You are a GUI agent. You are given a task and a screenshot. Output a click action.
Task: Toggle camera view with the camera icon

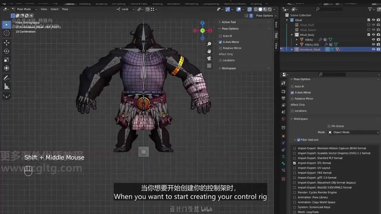tap(209, 58)
